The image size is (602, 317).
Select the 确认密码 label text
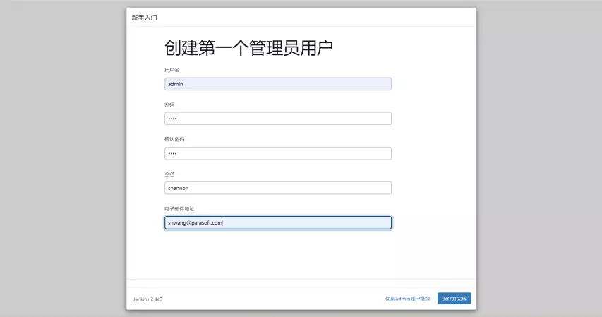[x=174, y=139]
